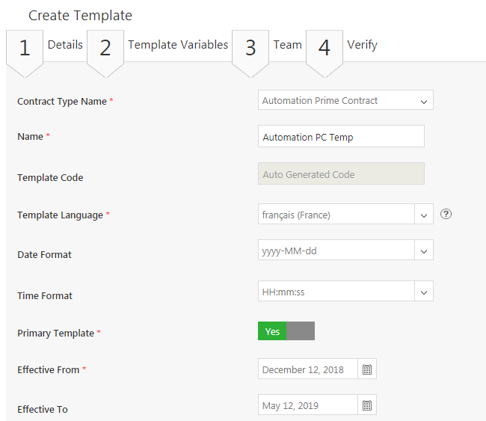Image resolution: width=486 pixels, height=421 pixels.
Task: Open the Effective From calendar picker icon
Action: (x=367, y=369)
